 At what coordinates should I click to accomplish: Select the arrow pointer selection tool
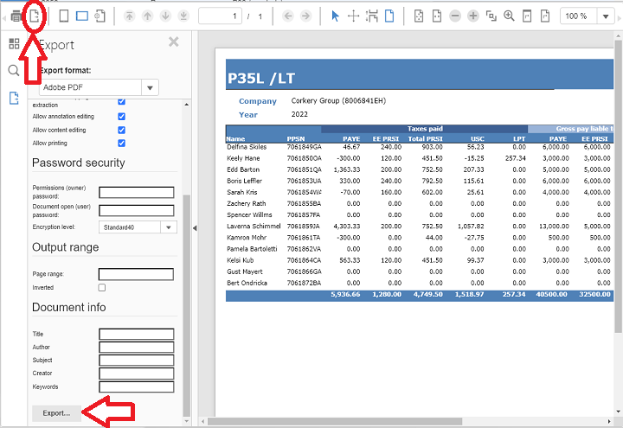(337, 16)
